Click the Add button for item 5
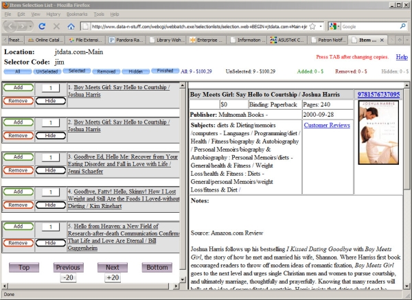 tap(18, 227)
